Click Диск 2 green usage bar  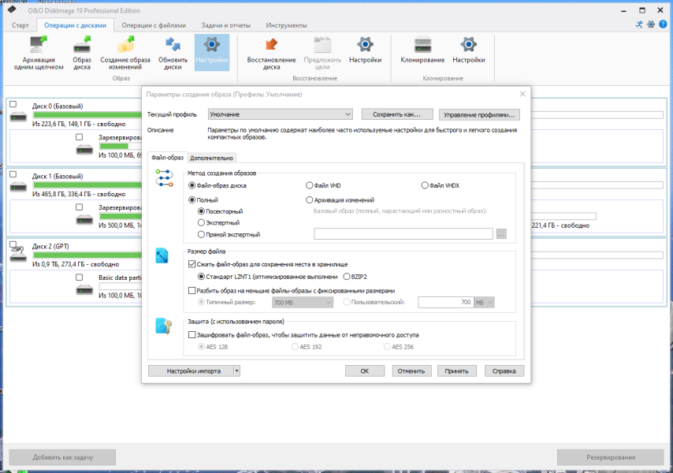[x=87, y=255]
